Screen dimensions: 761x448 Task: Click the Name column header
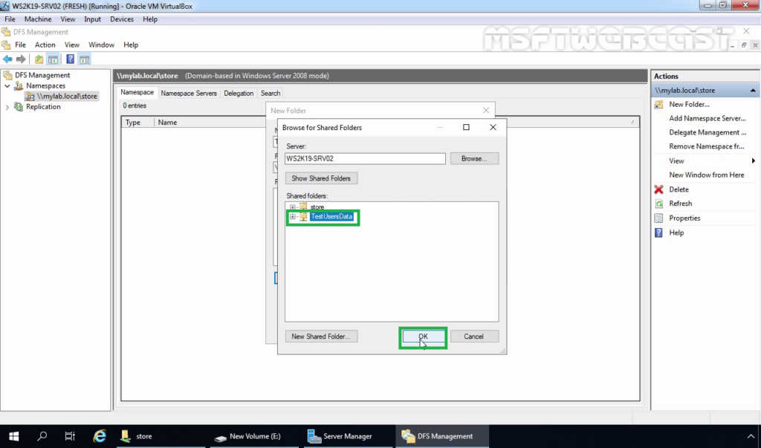pyautogui.click(x=167, y=123)
